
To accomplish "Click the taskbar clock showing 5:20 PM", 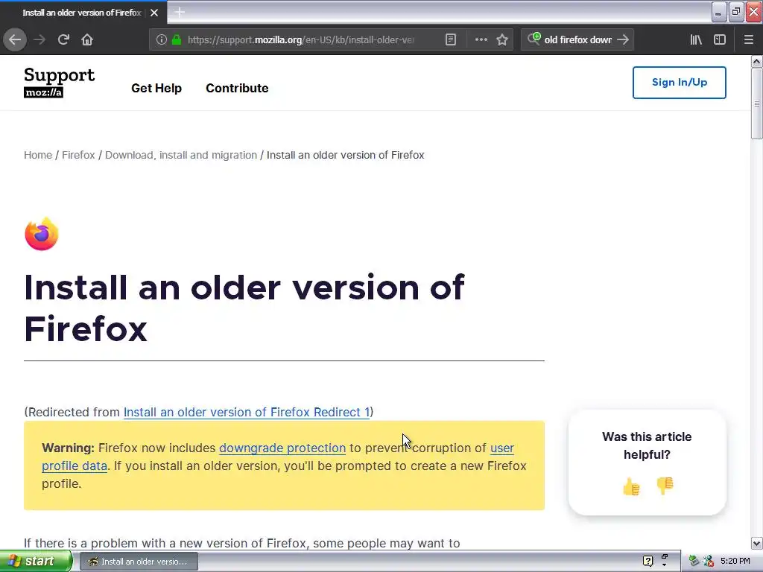I will tap(735, 561).
